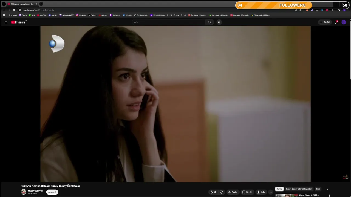
Task: Open the EXchange 14.Bölüm bookmark
Action: pos(218,15)
